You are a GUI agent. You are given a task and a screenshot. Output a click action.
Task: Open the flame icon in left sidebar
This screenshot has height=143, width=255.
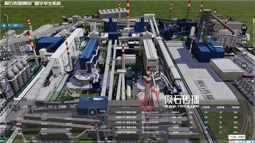click(4, 59)
